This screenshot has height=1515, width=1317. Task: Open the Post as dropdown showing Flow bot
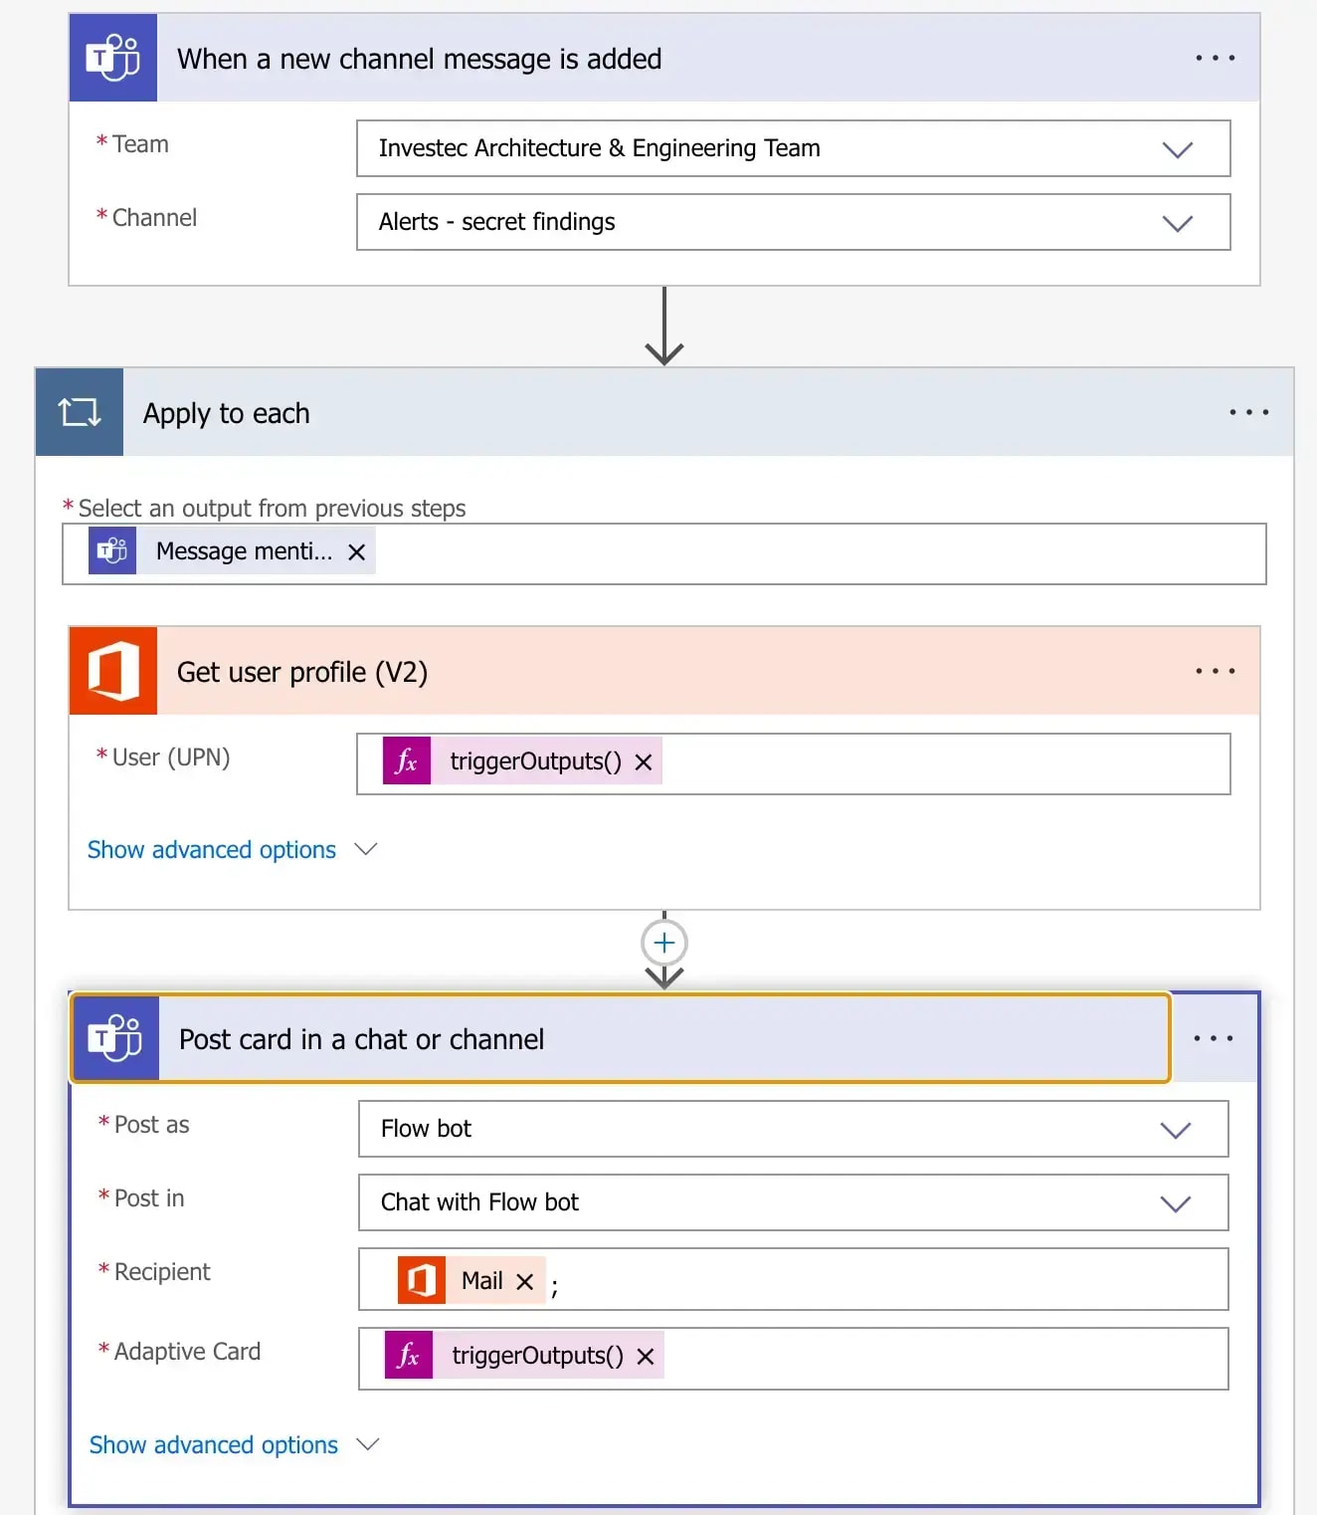click(x=793, y=1129)
